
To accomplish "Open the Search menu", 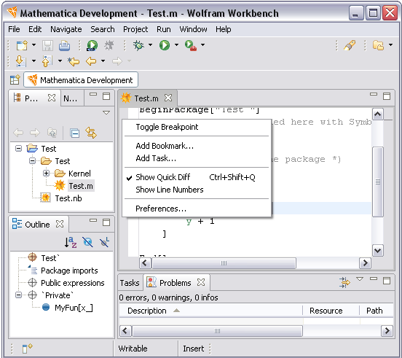I will 103,29.
